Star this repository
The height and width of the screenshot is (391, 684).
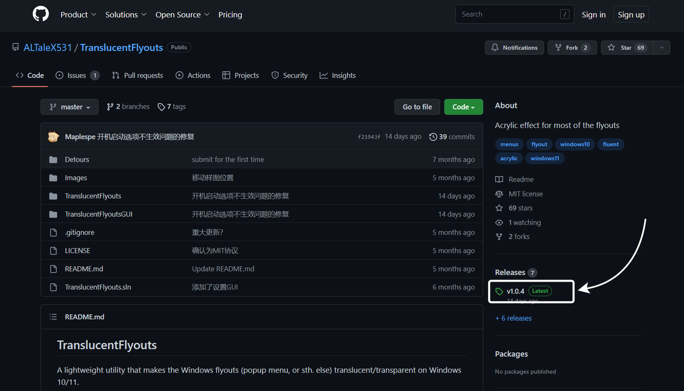coord(627,48)
